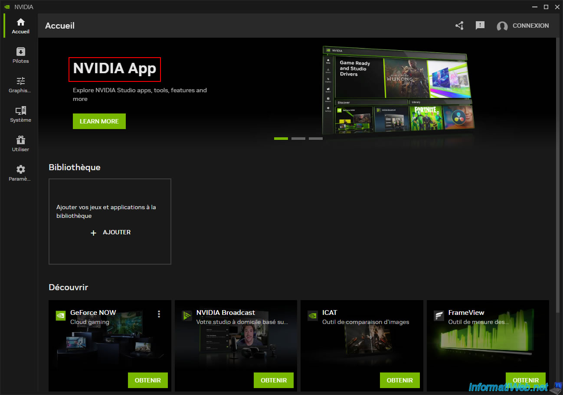
Task: Open the Pilotes drivers section
Action: point(20,55)
